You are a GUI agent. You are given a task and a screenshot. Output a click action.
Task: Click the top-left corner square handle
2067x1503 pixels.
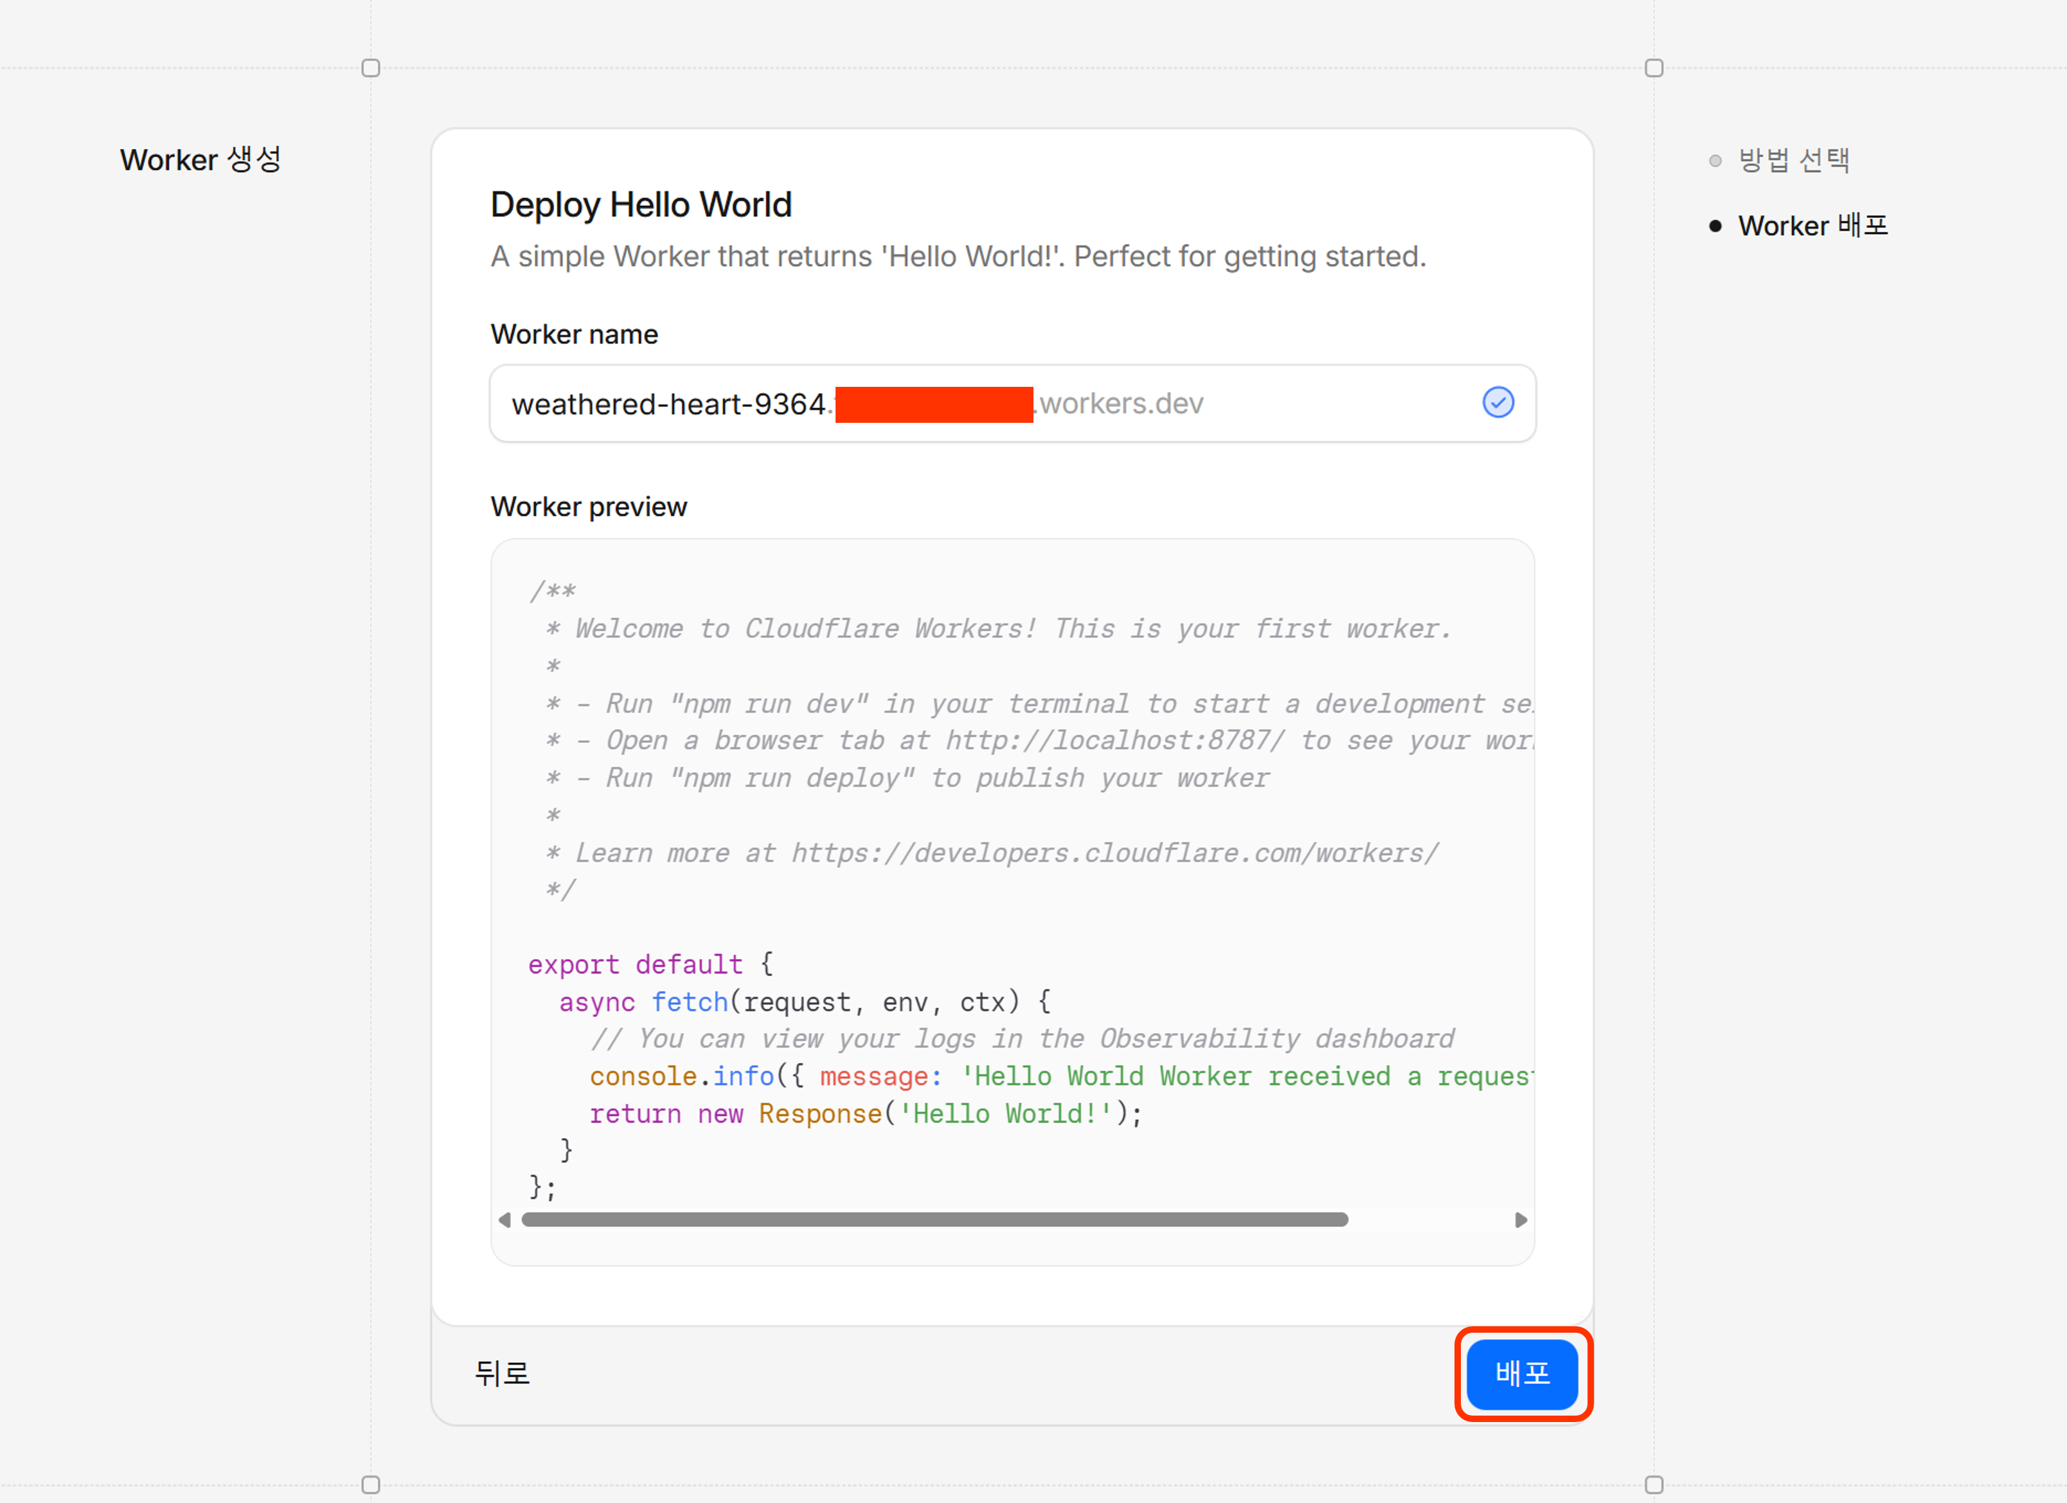pyautogui.click(x=371, y=68)
